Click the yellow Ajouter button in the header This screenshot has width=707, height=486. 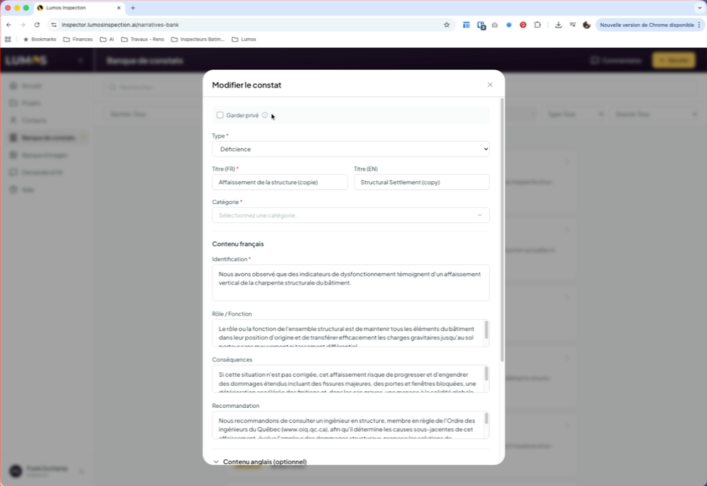coord(674,60)
